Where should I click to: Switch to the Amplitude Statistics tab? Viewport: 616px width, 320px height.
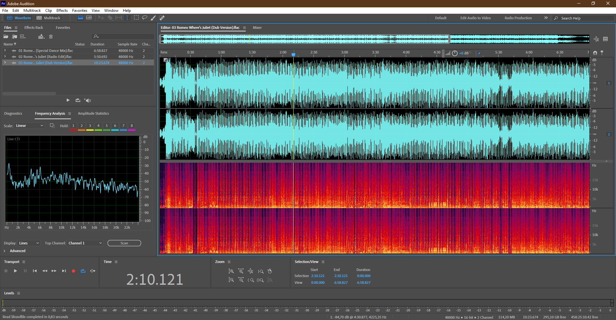[93, 113]
